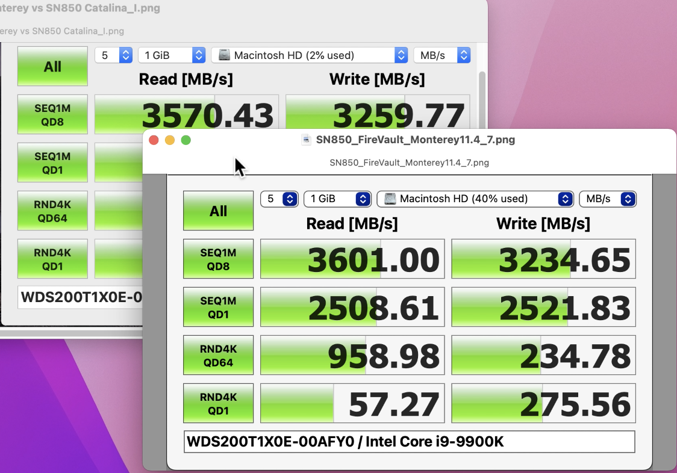Click the 958.98 read result
This screenshot has height=473, width=677.
(x=352, y=355)
